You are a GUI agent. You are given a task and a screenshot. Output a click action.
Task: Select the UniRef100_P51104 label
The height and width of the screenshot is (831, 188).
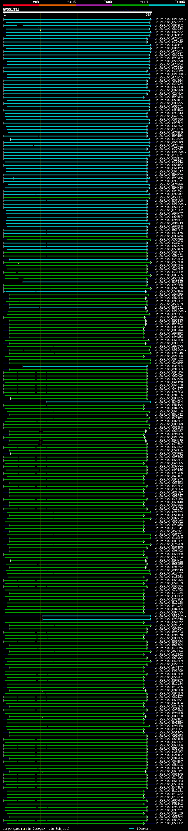pos(168,405)
